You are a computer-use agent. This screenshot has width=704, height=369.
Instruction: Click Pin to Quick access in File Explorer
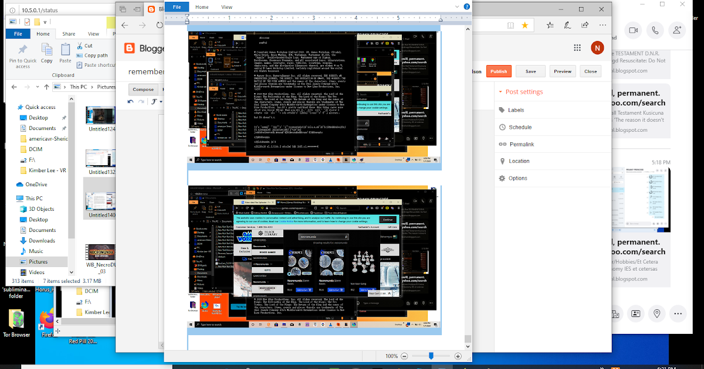click(x=23, y=55)
